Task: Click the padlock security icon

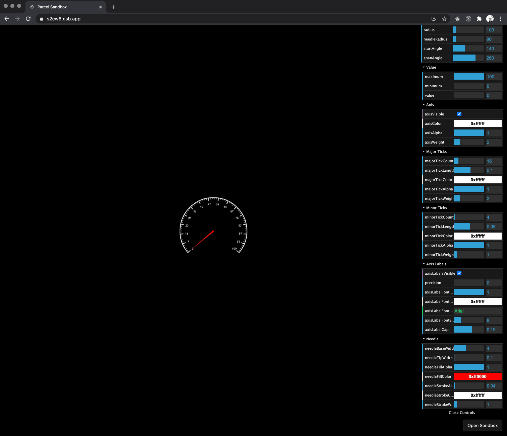Action: click(x=41, y=19)
